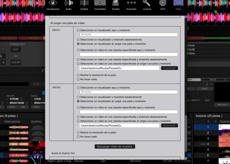Open DECK1 empty video selection dropdown
Viewport: 230px width, 164px height.
(x=129, y=55)
